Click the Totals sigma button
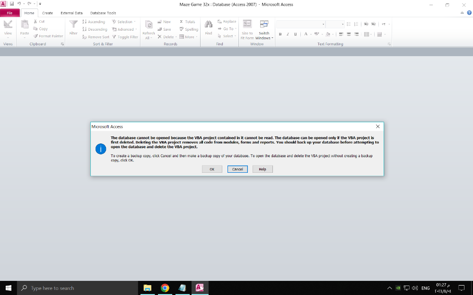Viewport: 473px width, 295px height. pos(187,22)
